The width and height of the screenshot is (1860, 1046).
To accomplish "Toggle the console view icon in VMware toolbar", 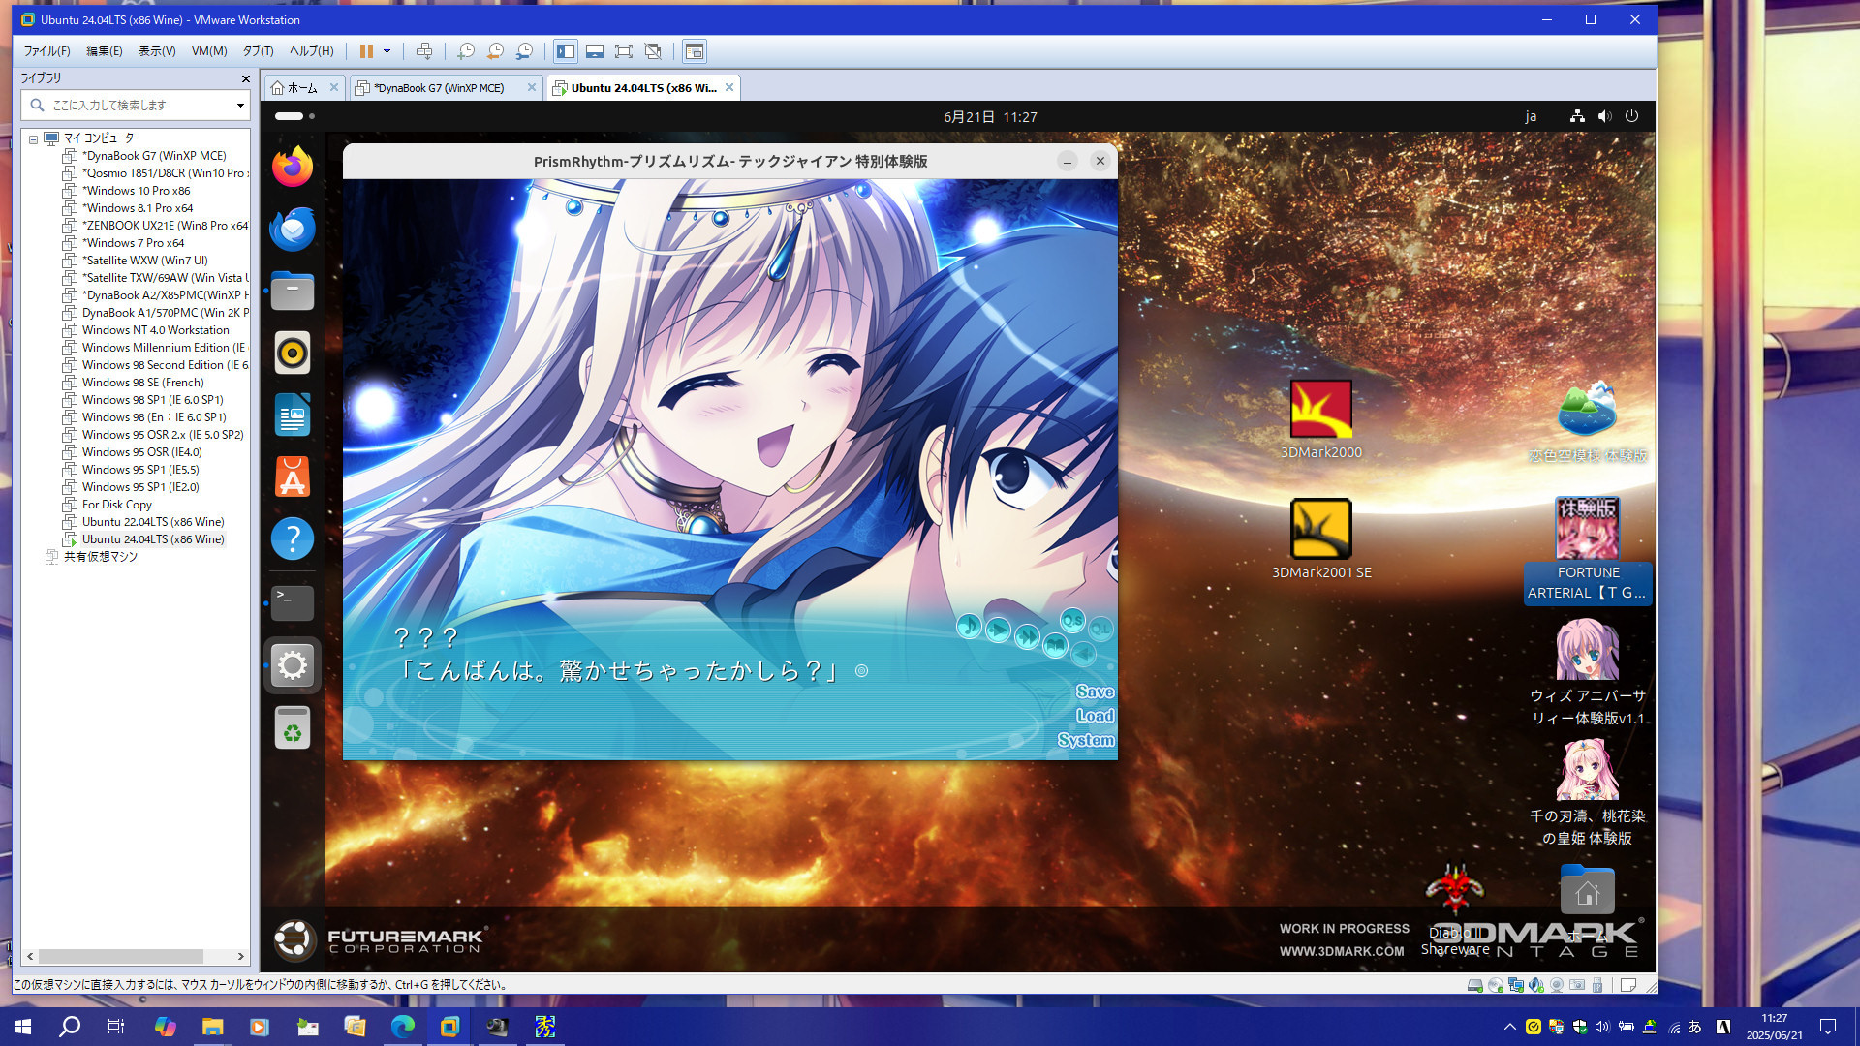I will pyautogui.click(x=694, y=51).
